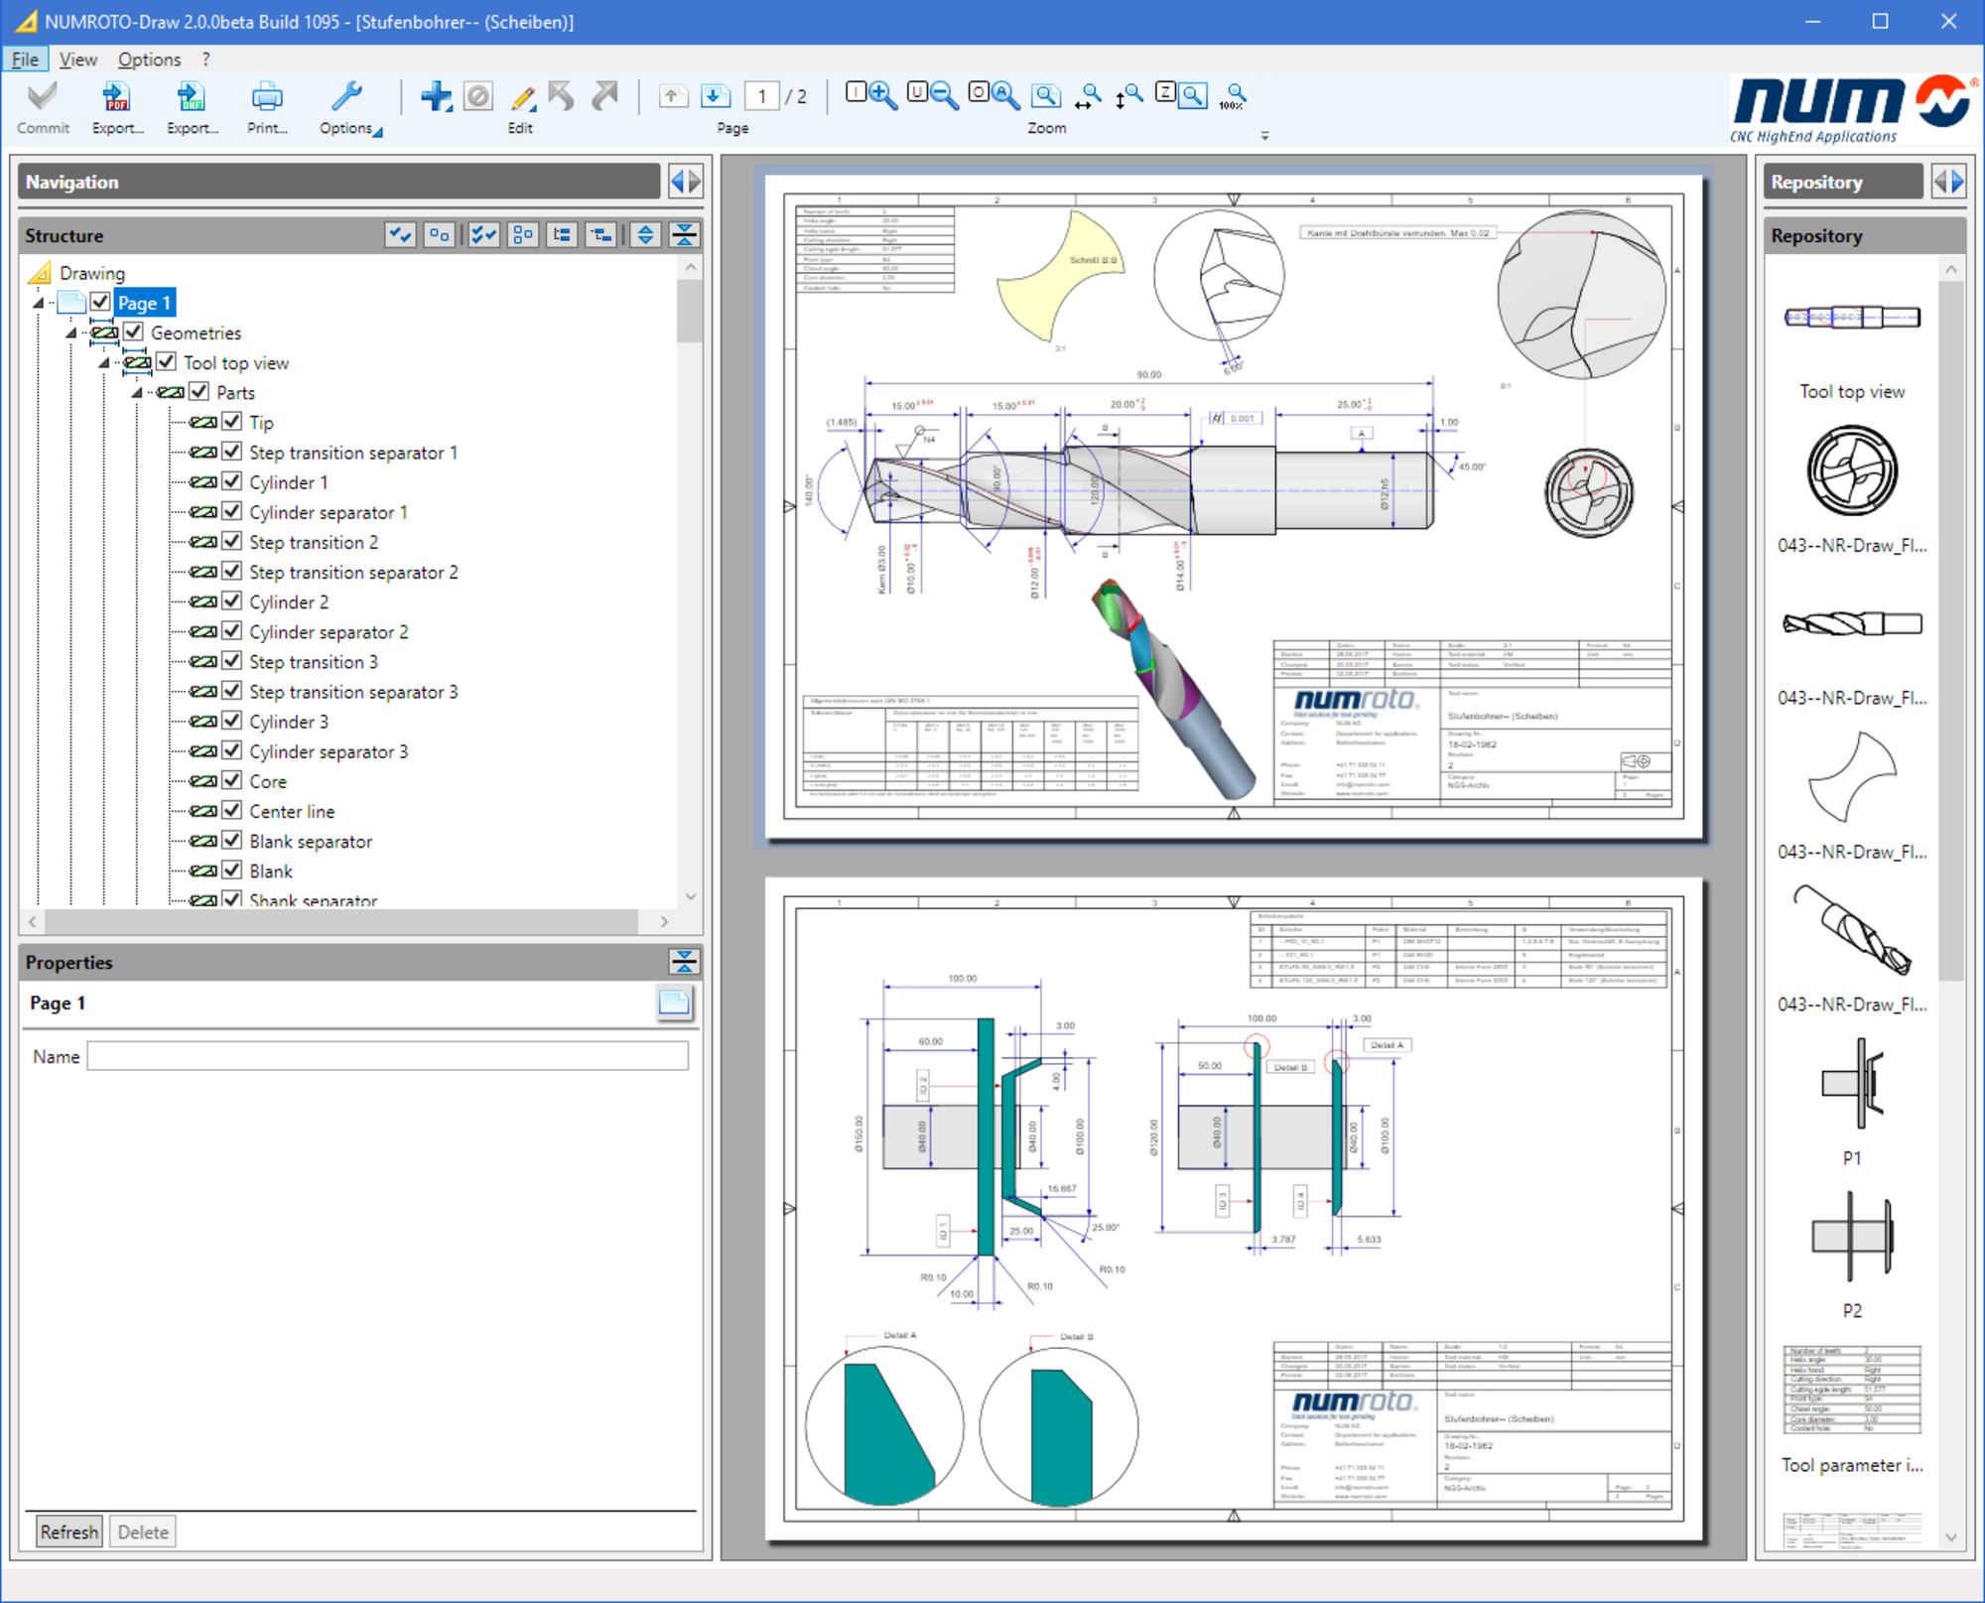
Task: Open the Options menu
Action: click(x=149, y=60)
